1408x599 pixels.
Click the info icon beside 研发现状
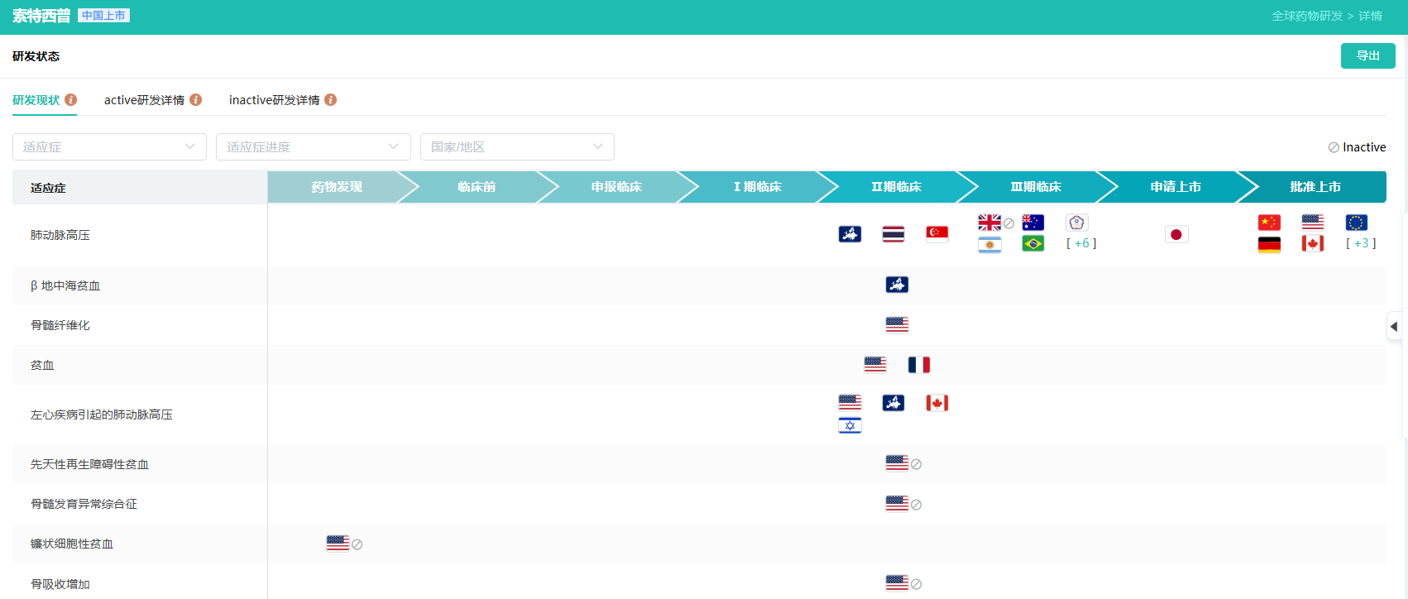pyautogui.click(x=71, y=100)
